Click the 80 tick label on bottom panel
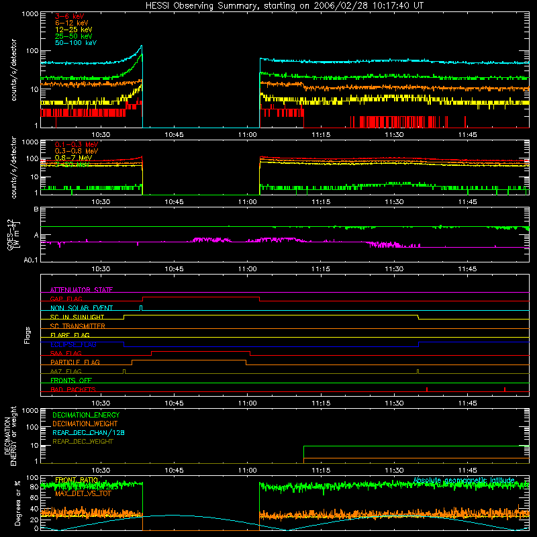The width and height of the screenshot is (537, 537). point(34,487)
